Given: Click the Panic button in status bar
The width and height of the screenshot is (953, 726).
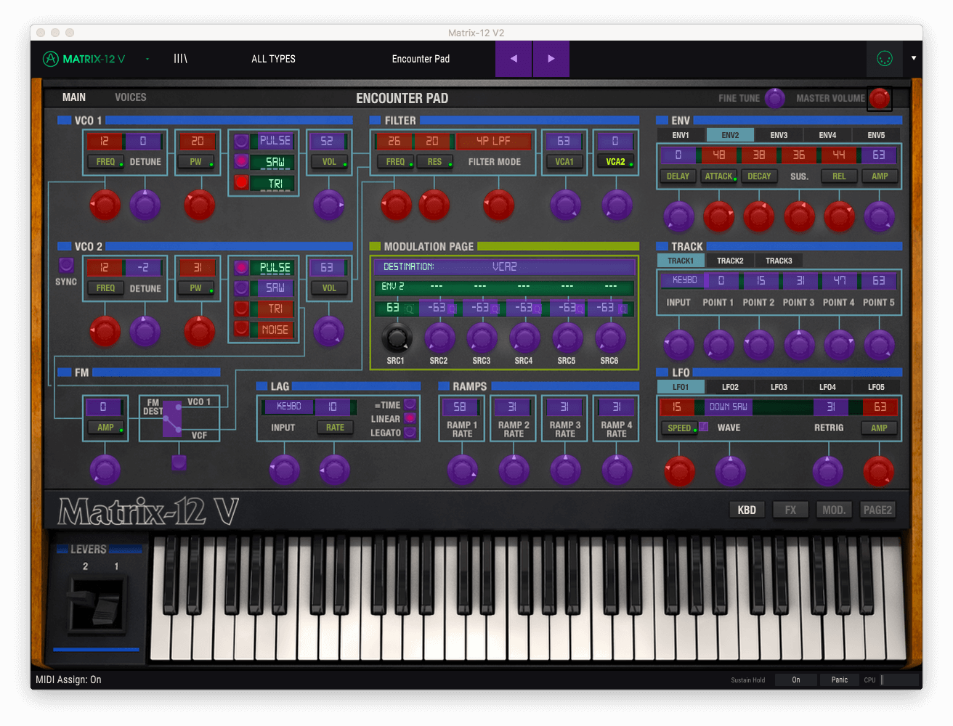Looking at the screenshot, I should [x=840, y=680].
